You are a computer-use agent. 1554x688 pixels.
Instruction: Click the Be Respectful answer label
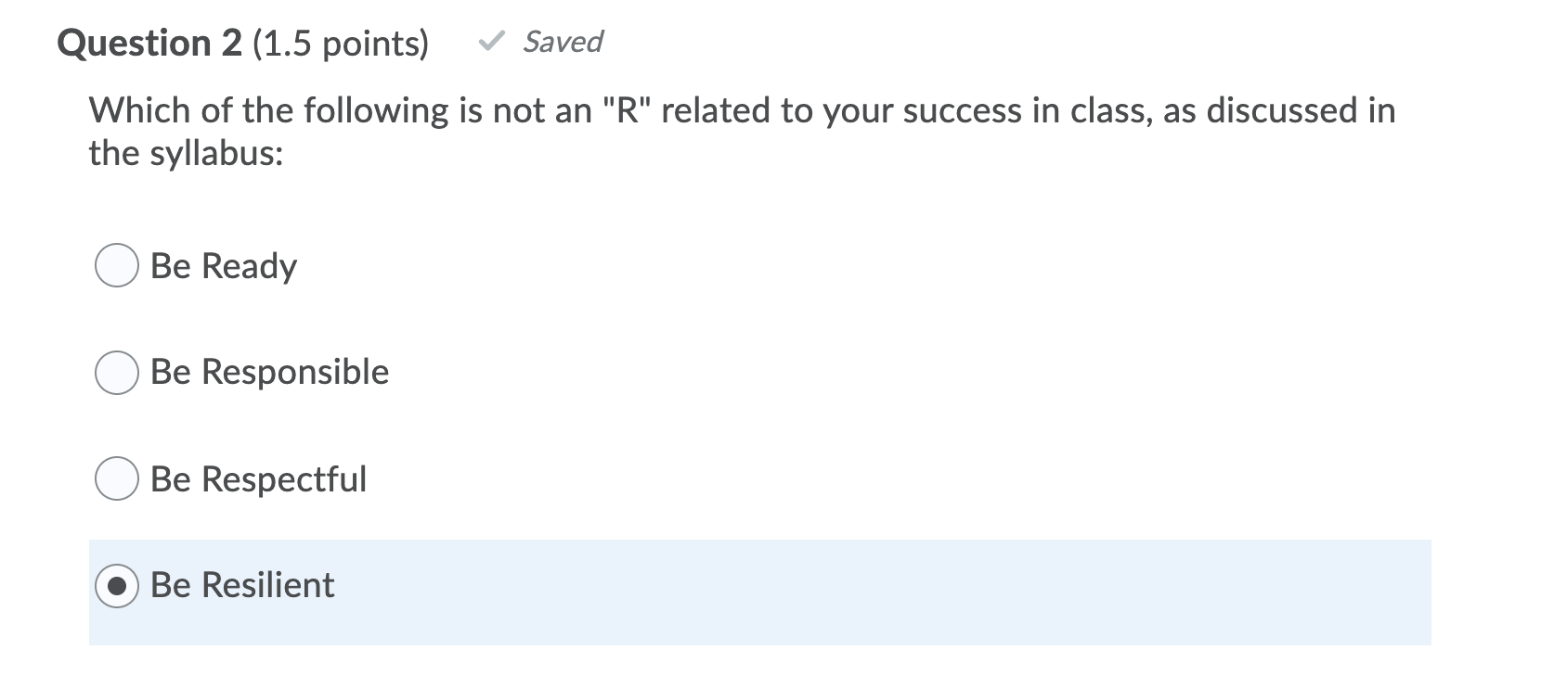pos(259,480)
